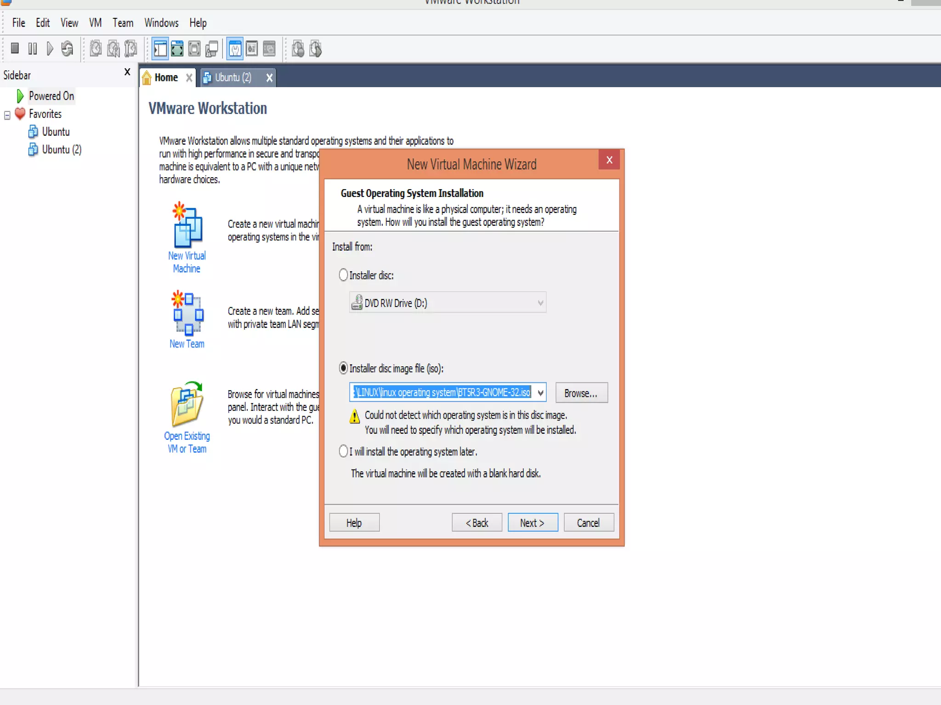Toggle the Show sidebar toolbar icon
The height and width of the screenshot is (705, 941).
160,49
